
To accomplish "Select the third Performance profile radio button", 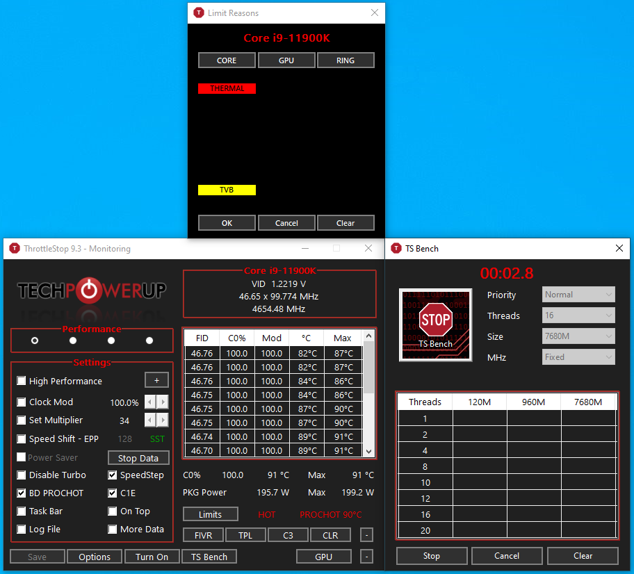I will click(x=111, y=341).
